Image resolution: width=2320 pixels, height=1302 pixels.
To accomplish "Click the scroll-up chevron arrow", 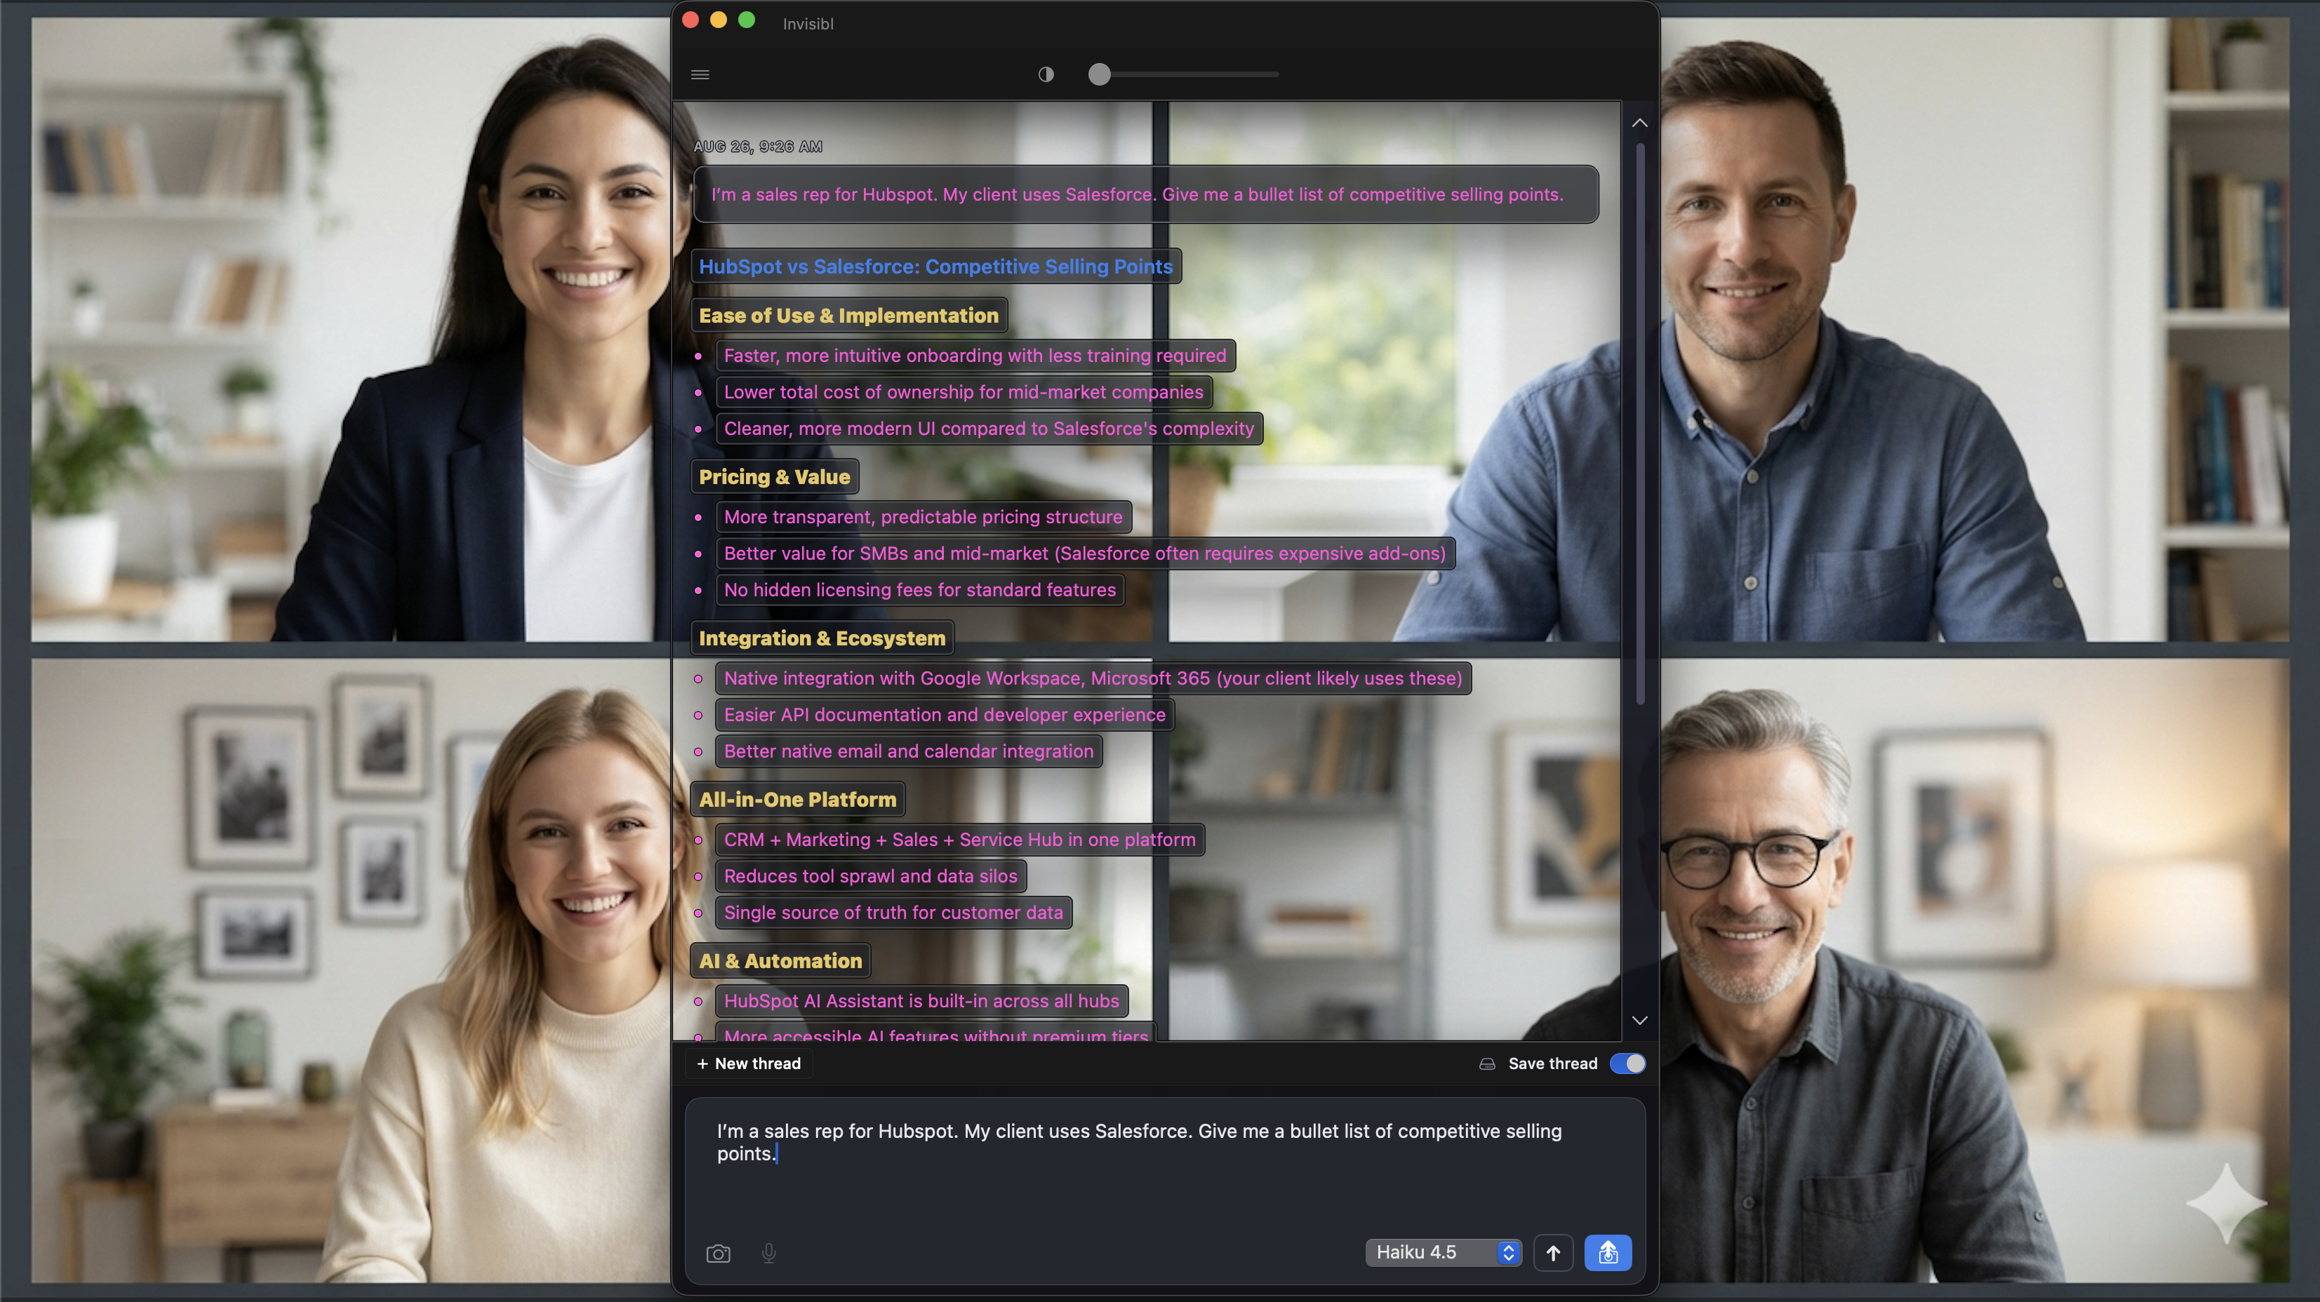I will [1639, 123].
